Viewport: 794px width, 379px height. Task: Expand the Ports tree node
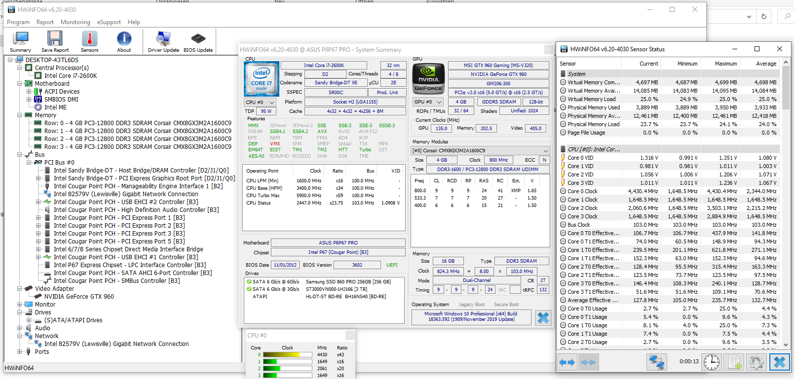[20, 352]
